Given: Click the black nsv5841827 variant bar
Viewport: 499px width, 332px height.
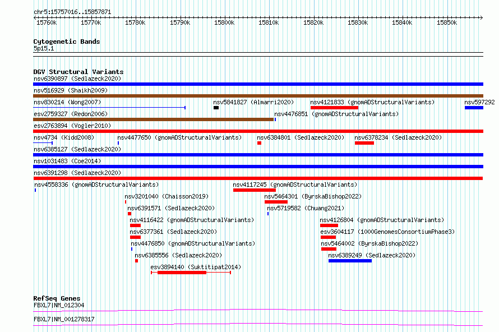Looking at the screenshot, I should pos(216,108).
